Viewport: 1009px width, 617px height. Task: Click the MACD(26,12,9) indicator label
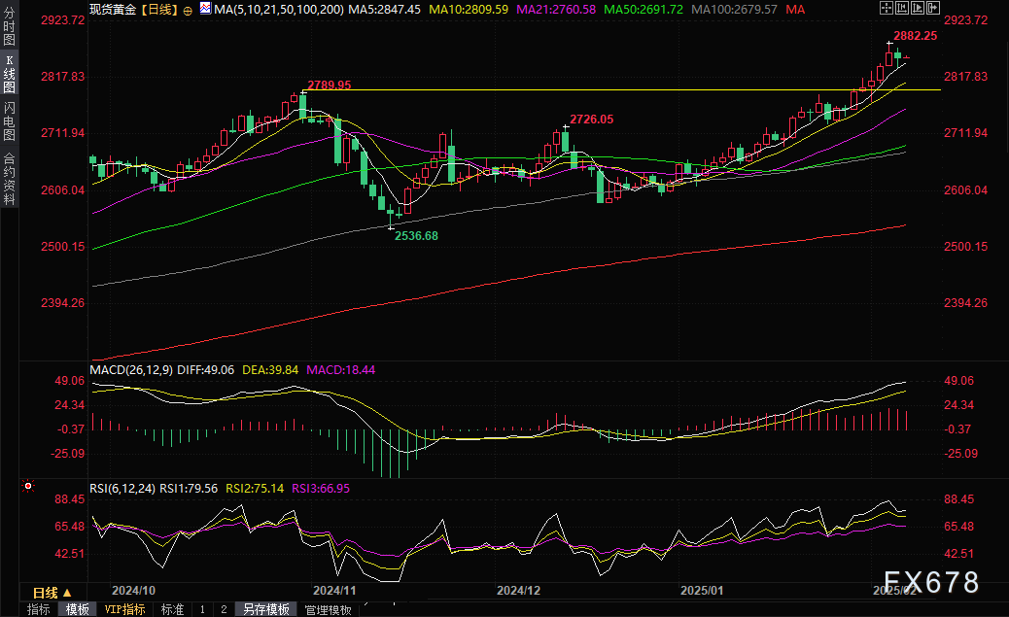click(129, 370)
